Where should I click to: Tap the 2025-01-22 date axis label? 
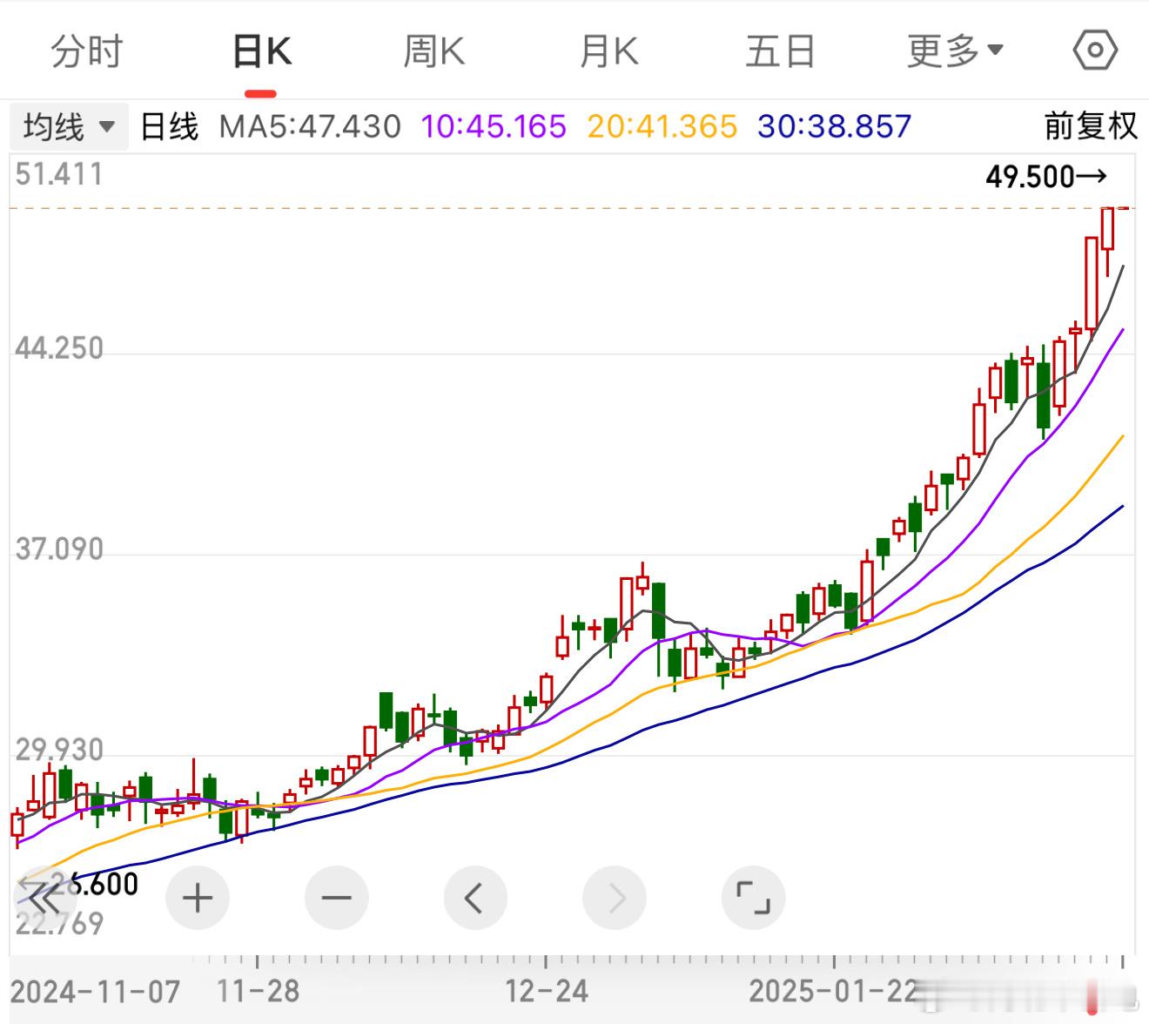pos(834,991)
